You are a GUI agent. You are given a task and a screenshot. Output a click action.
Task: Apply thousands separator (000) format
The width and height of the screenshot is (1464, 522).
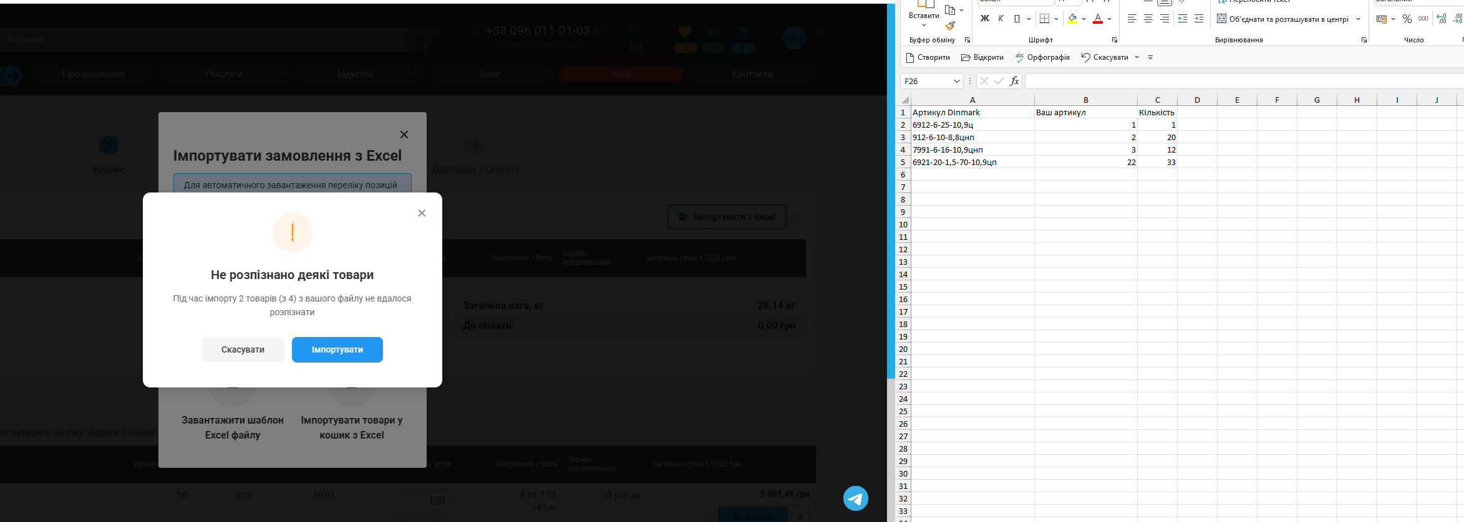[x=1423, y=19]
